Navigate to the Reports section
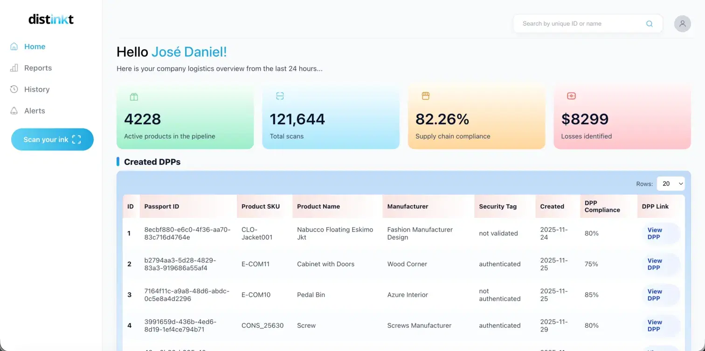705x351 pixels. [x=37, y=67]
